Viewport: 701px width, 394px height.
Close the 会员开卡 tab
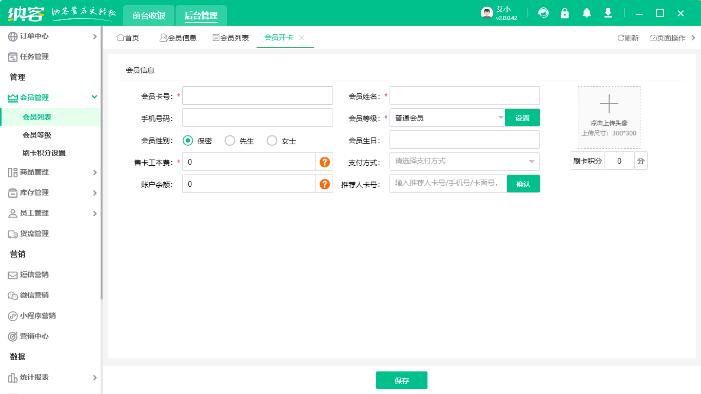coord(302,38)
